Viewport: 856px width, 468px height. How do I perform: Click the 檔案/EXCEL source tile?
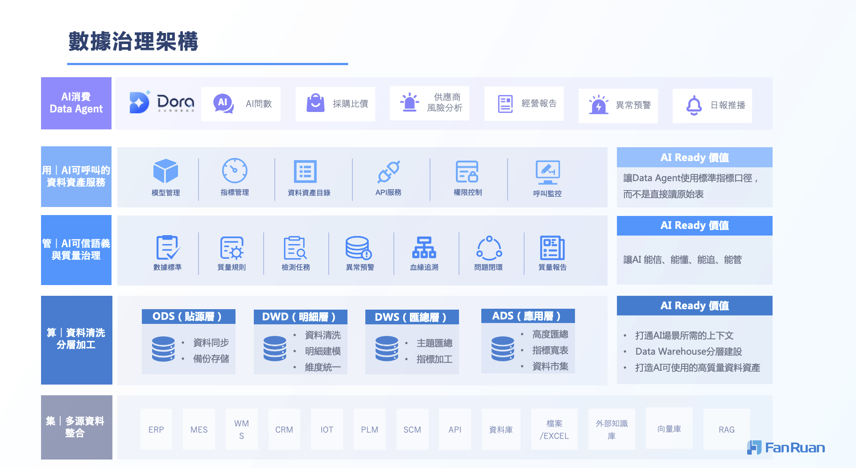554,429
